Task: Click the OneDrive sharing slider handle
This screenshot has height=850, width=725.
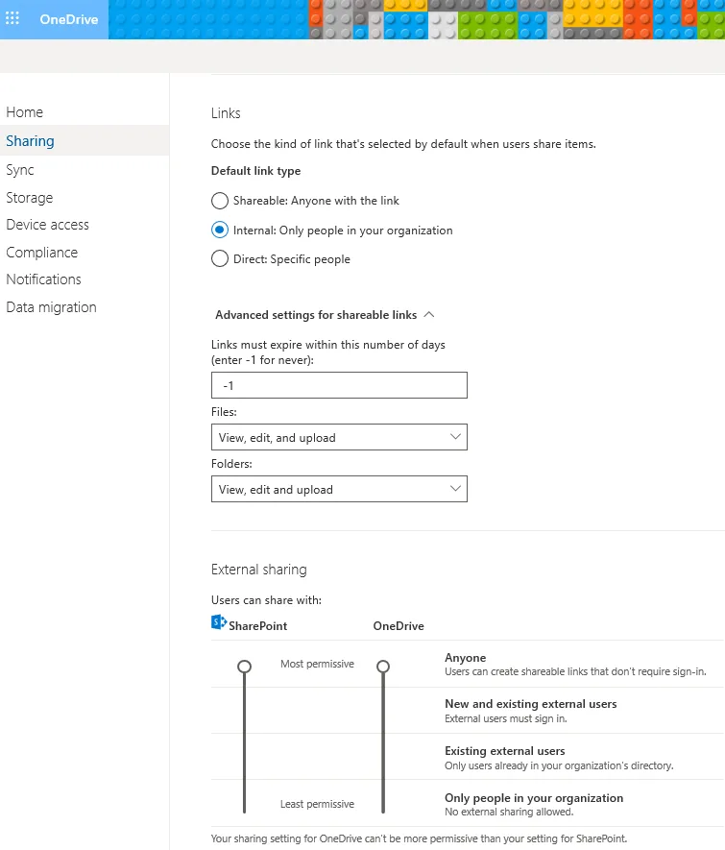Action: (x=383, y=667)
